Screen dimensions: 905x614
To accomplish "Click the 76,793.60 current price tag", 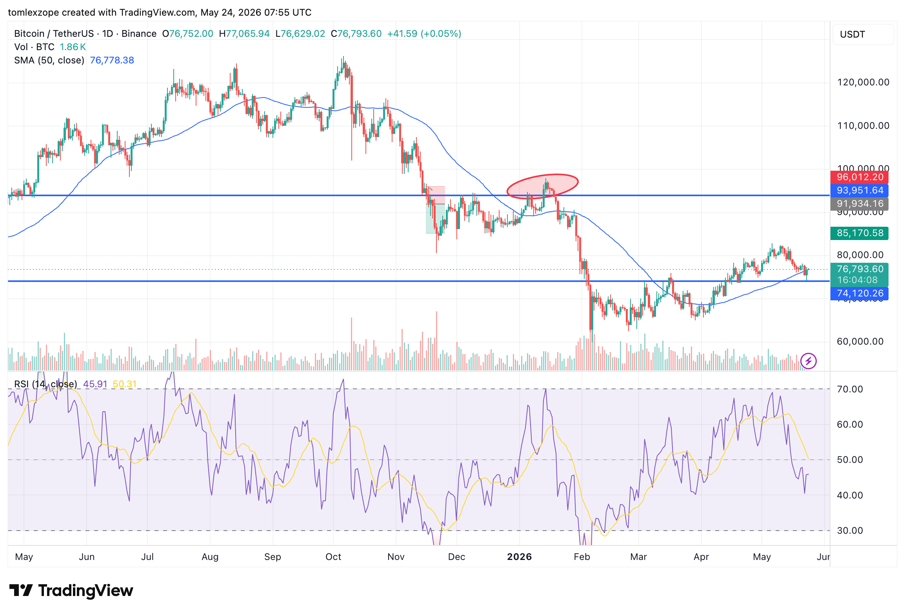I will pos(860,269).
